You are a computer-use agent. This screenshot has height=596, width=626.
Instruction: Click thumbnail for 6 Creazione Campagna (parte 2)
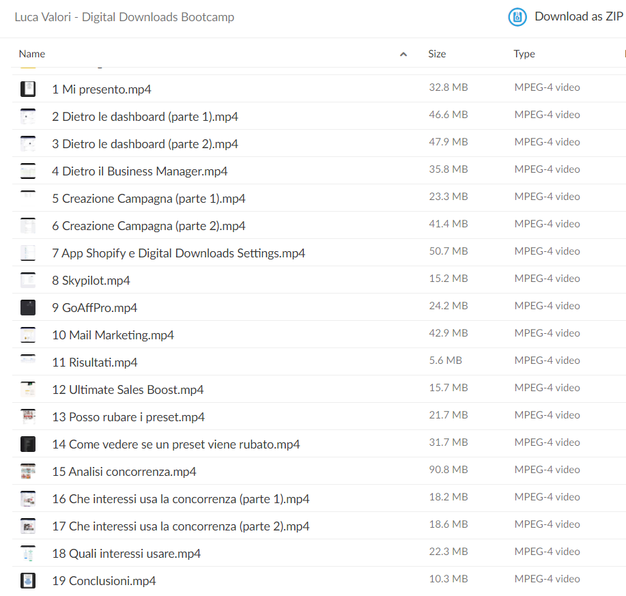(x=28, y=225)
